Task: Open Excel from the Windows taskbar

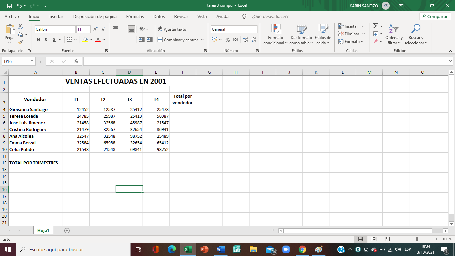Action: (188, 249)
